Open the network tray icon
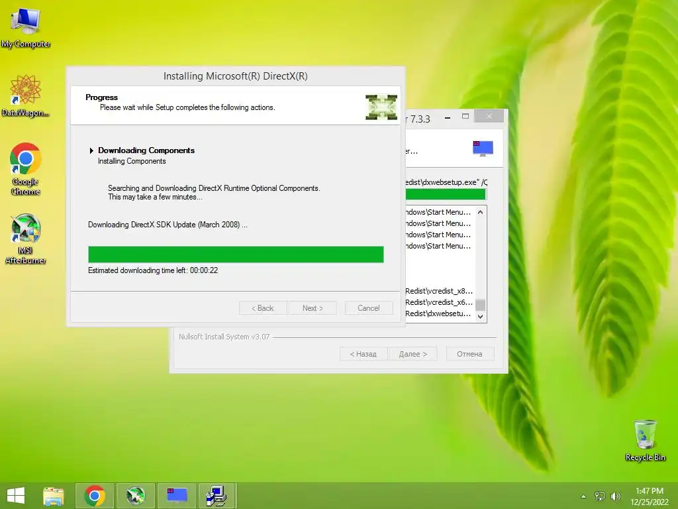678x509 pixels. pyautogui.click(x=600, y=496)
